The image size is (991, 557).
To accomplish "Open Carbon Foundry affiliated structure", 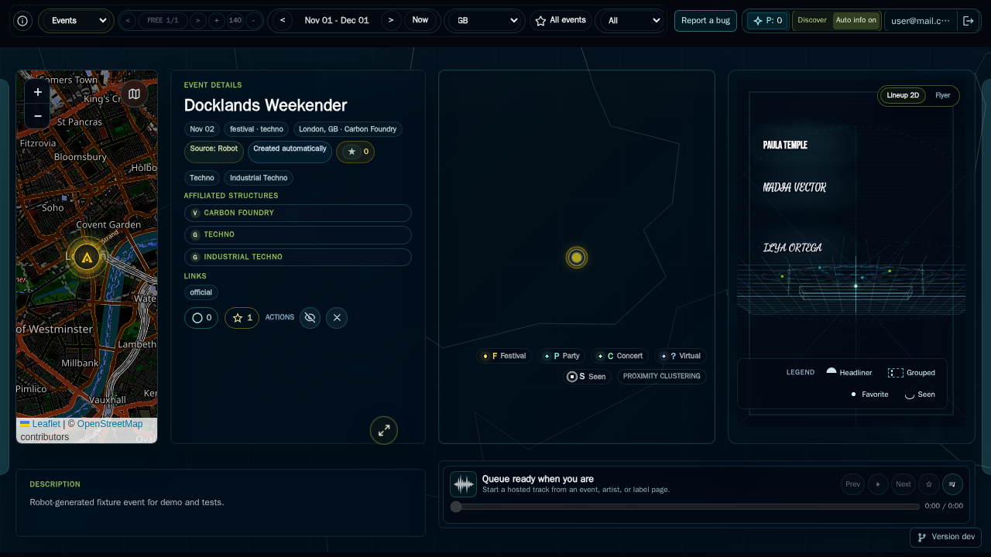I will pos(298,213).
